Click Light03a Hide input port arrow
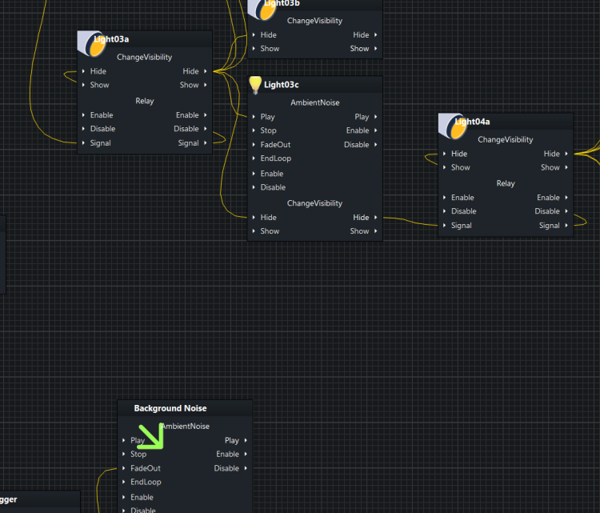The width and height of the screenshot is (600, 513). tap(83, 71)
